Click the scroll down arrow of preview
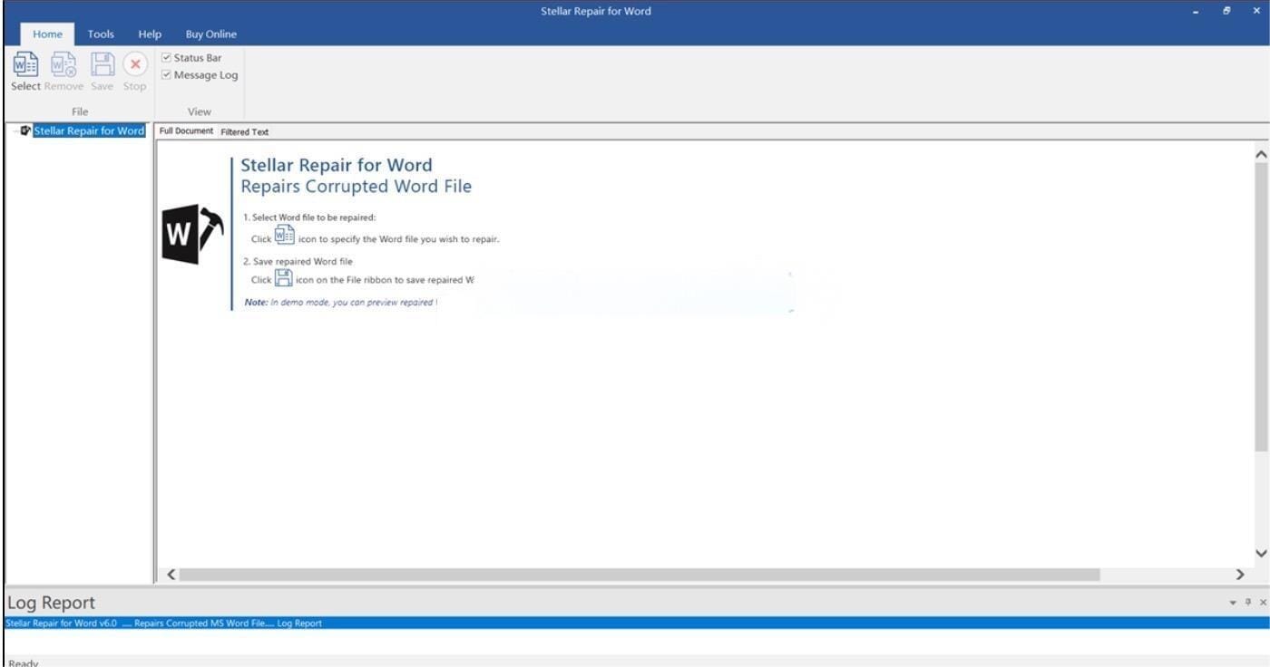The width and height of the screenshot is (1270, 667). pyautogui.click(x=1261, y=553)
